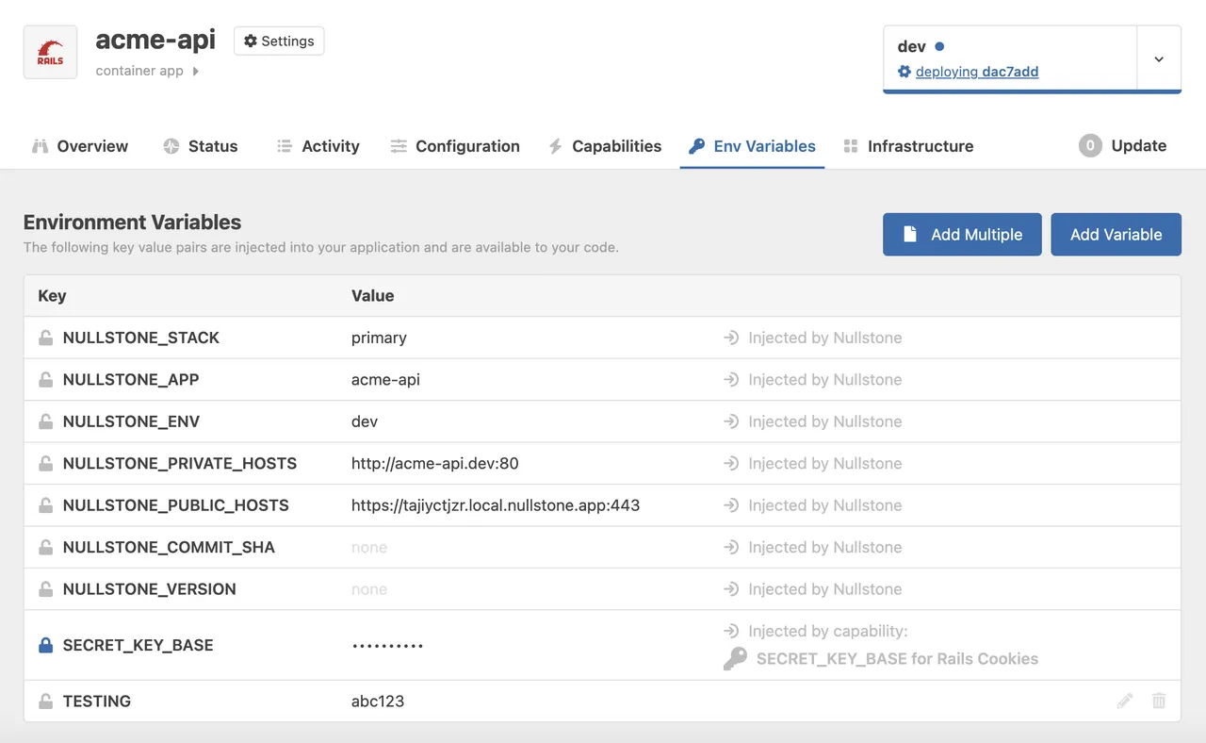Click the value http://acme-api.dev:80

(x=435, y=463)
